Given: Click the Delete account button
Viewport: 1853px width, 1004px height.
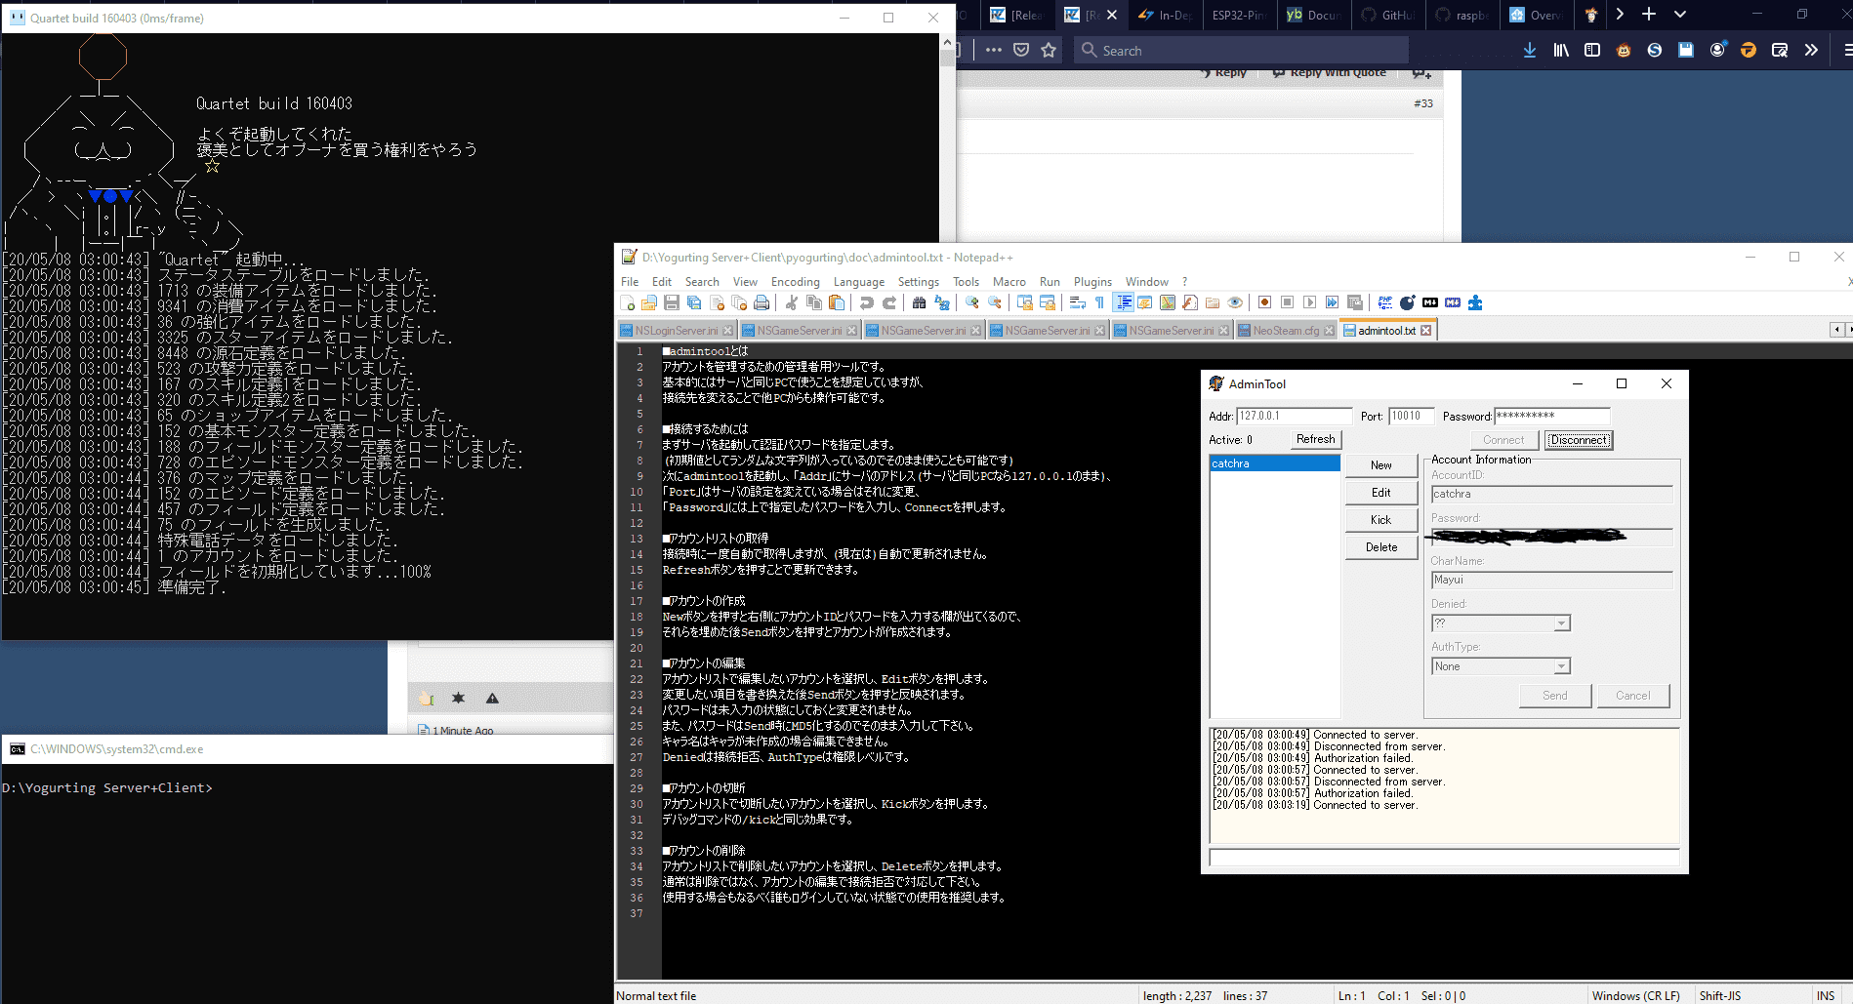Looking at the screenshot, I should pos(1381,547).
